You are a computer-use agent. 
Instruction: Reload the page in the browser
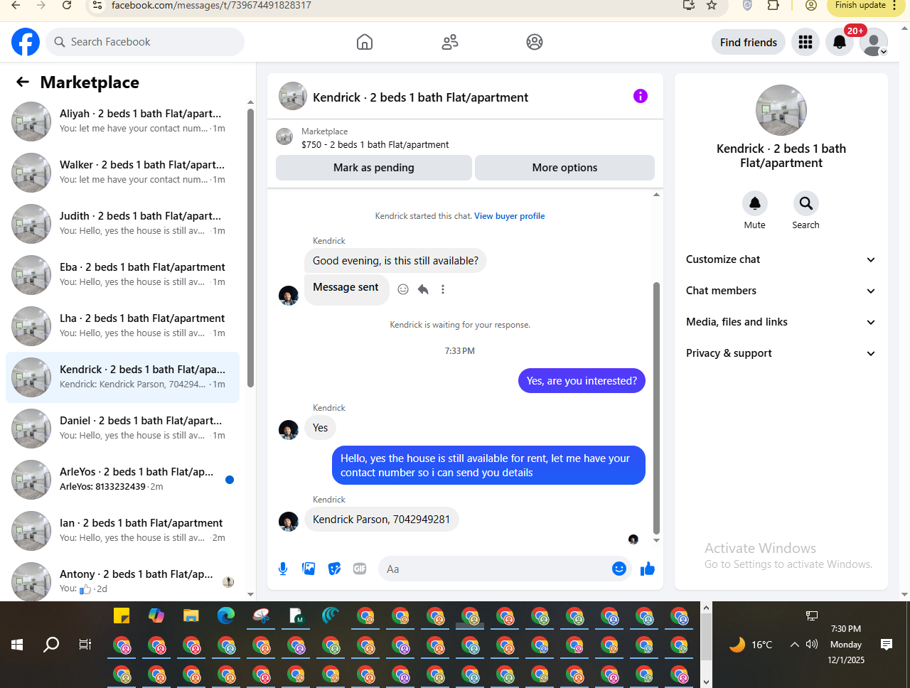[x=67, y=6]
